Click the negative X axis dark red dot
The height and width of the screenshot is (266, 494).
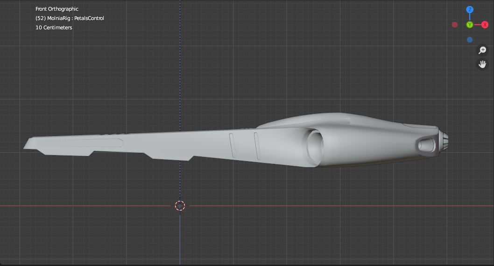(x=455, y=25)
